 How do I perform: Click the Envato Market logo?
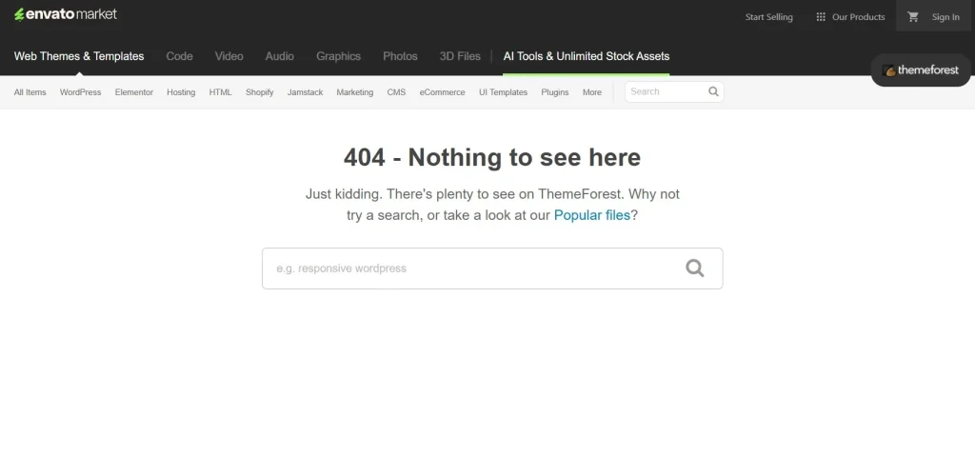tap(66, 14)
